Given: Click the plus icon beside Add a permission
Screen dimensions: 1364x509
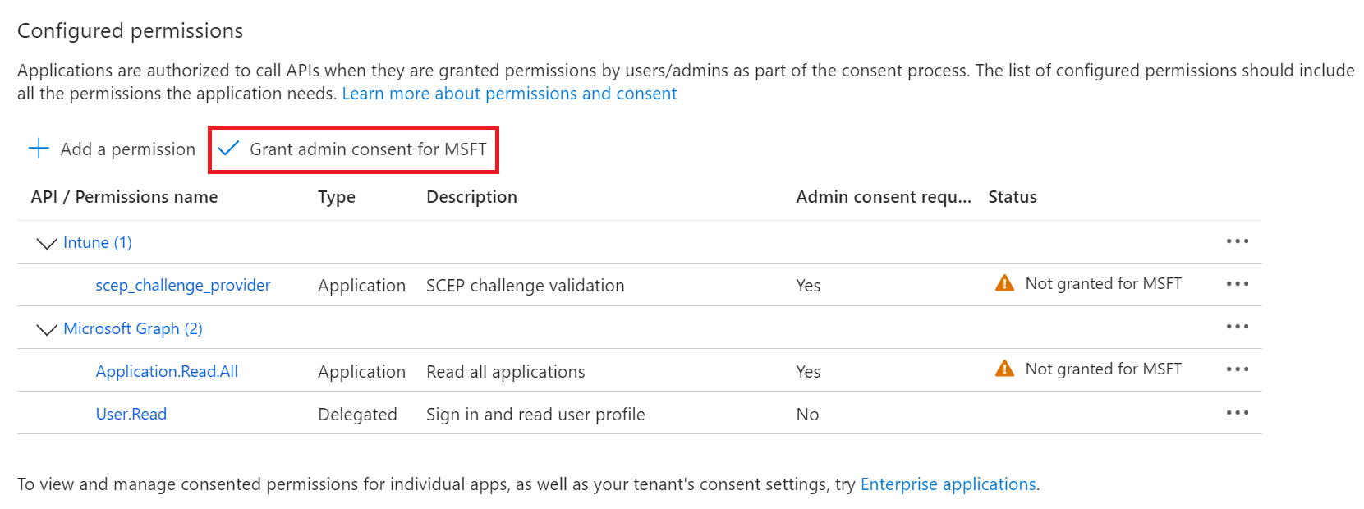Looking at the screenshot, I should coord(39,149).
